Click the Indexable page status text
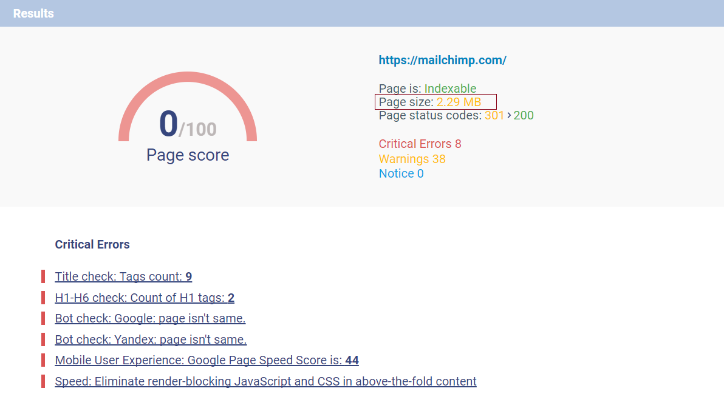 pos(450,88)
